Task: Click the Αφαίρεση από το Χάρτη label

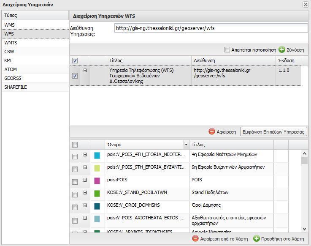Action: pyautogui.click(x=224, y=239)
